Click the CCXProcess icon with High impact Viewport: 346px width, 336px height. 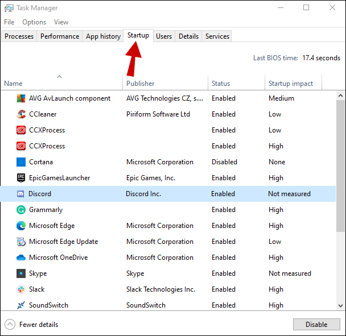21,146
